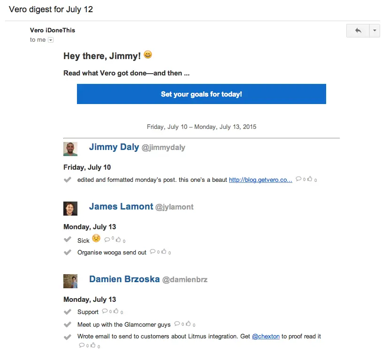Click comment icon under Litmus integration entry
The image size is (389, 352).
click(x=82, y=345)
